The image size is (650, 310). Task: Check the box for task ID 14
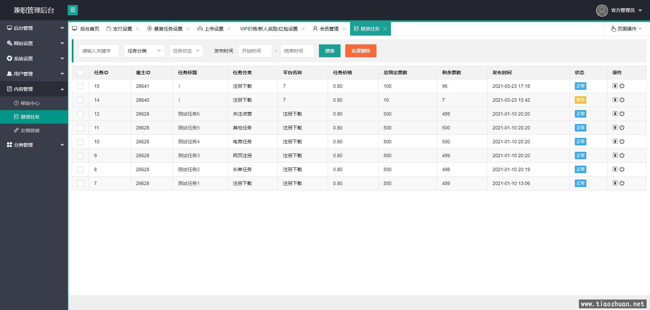click(x=80, y=100)
